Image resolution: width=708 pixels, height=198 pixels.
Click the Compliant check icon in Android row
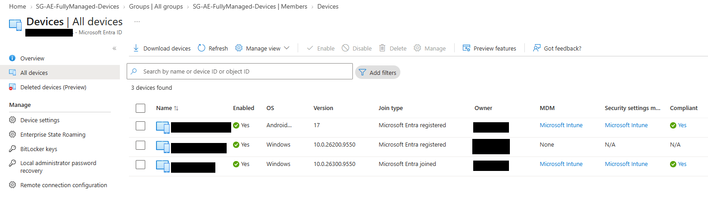[x=673, y=125]
